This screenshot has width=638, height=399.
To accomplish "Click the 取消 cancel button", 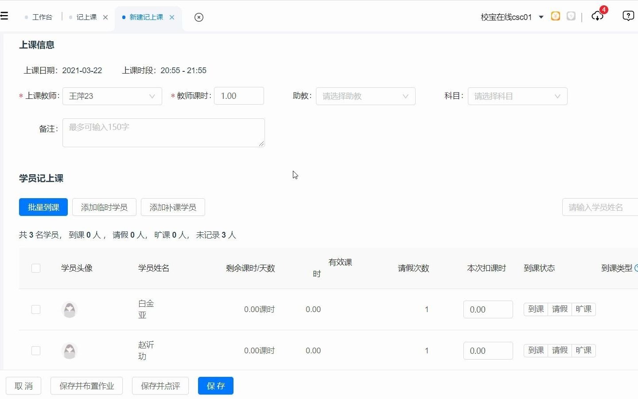I will pos(23,386).
